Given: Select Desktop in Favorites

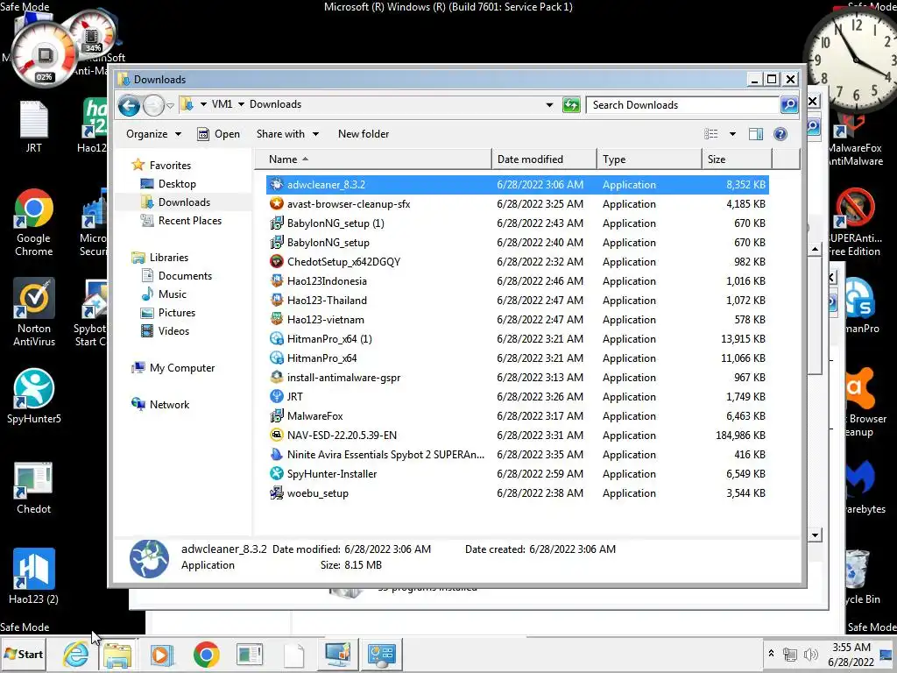Looking at the screenshot, I should [x=177, y=184].
